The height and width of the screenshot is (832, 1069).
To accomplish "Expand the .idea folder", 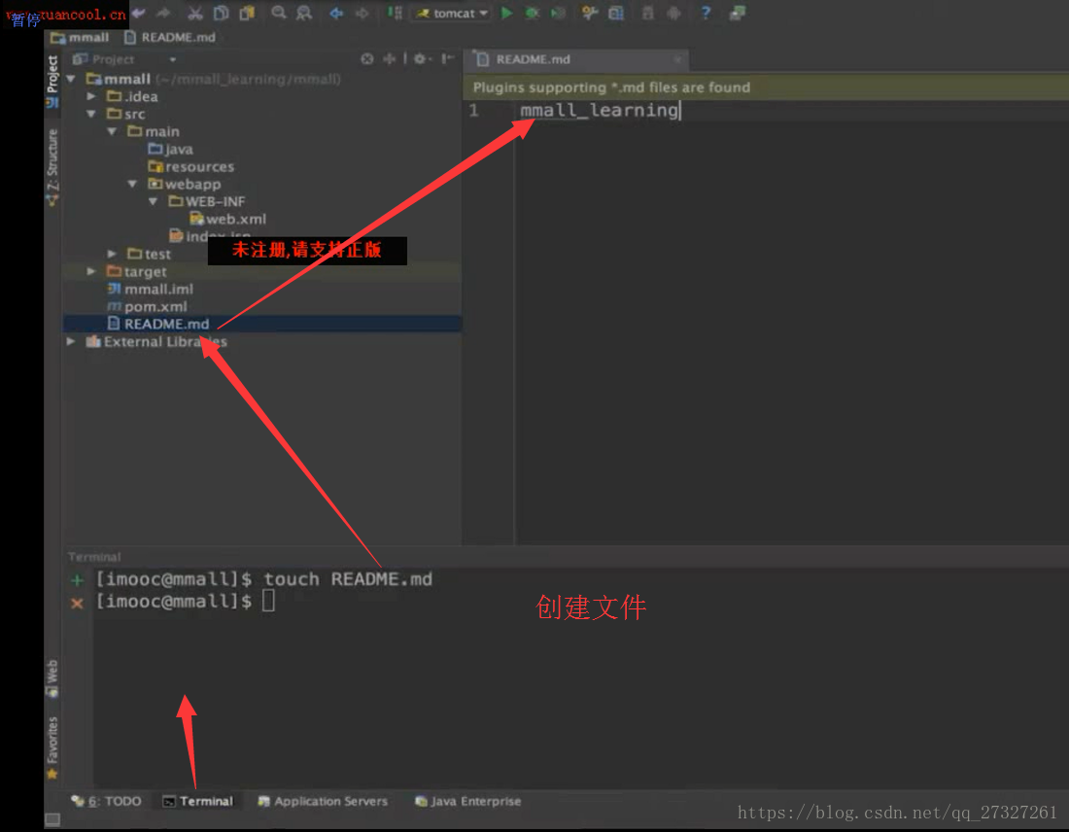I will coord(91,96).
